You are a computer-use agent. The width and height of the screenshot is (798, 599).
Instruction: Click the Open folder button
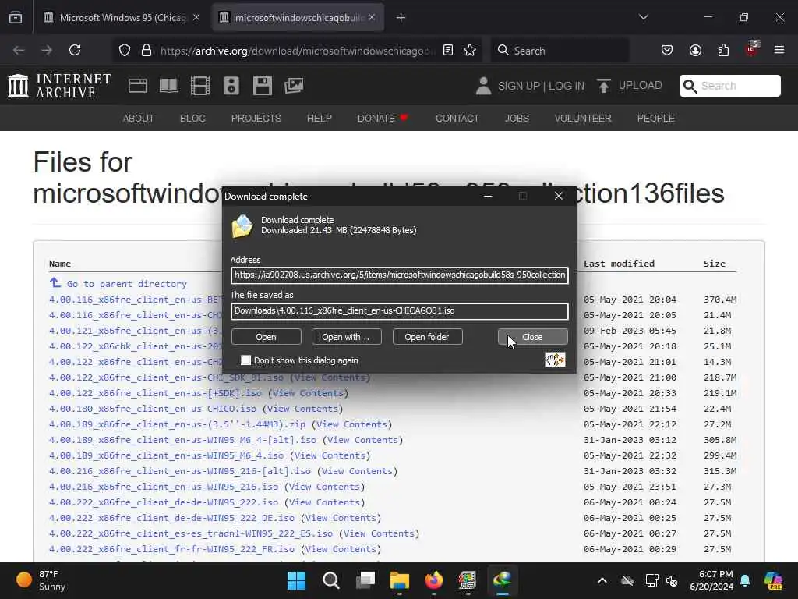[x=427, y=337]
